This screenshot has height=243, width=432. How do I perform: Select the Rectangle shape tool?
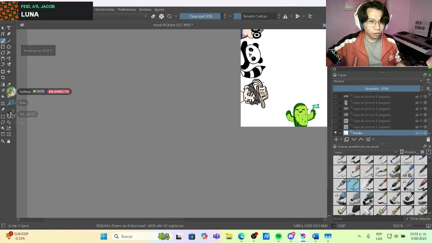[3, 47]
